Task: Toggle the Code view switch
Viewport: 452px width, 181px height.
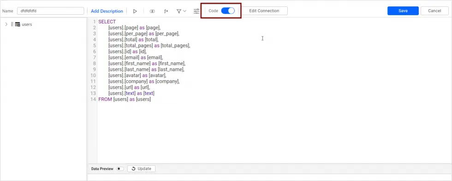Action: (228, 11)
